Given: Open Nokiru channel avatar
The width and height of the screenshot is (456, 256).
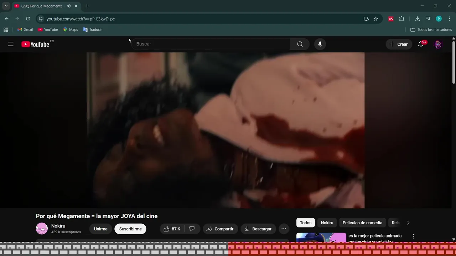Looking at the screenshot, I should tap(42, 229).
